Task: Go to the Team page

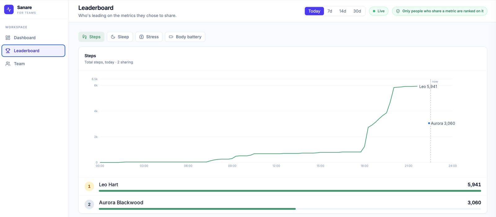Action: (33, 64)
